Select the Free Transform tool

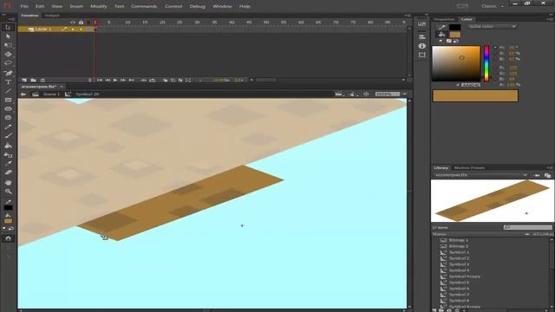pyautogui.click(x=8, y=45)
